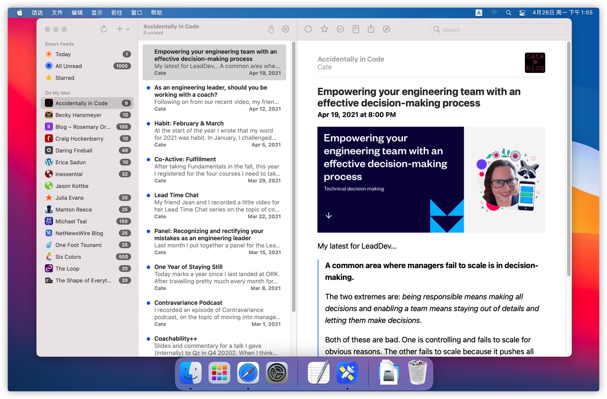Open the Lead Time Chat article
Image resolution: width=607 pixels, height=399 pixels.
point(214,206)
